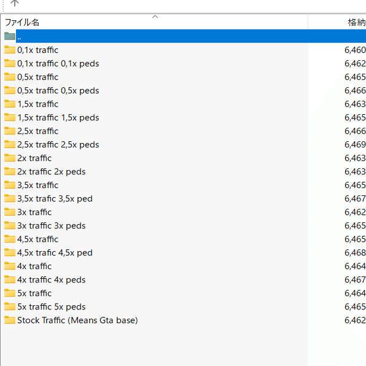
Task: Click folder icon of '3x traffic 3x peds'
Action: pos(10,225)
